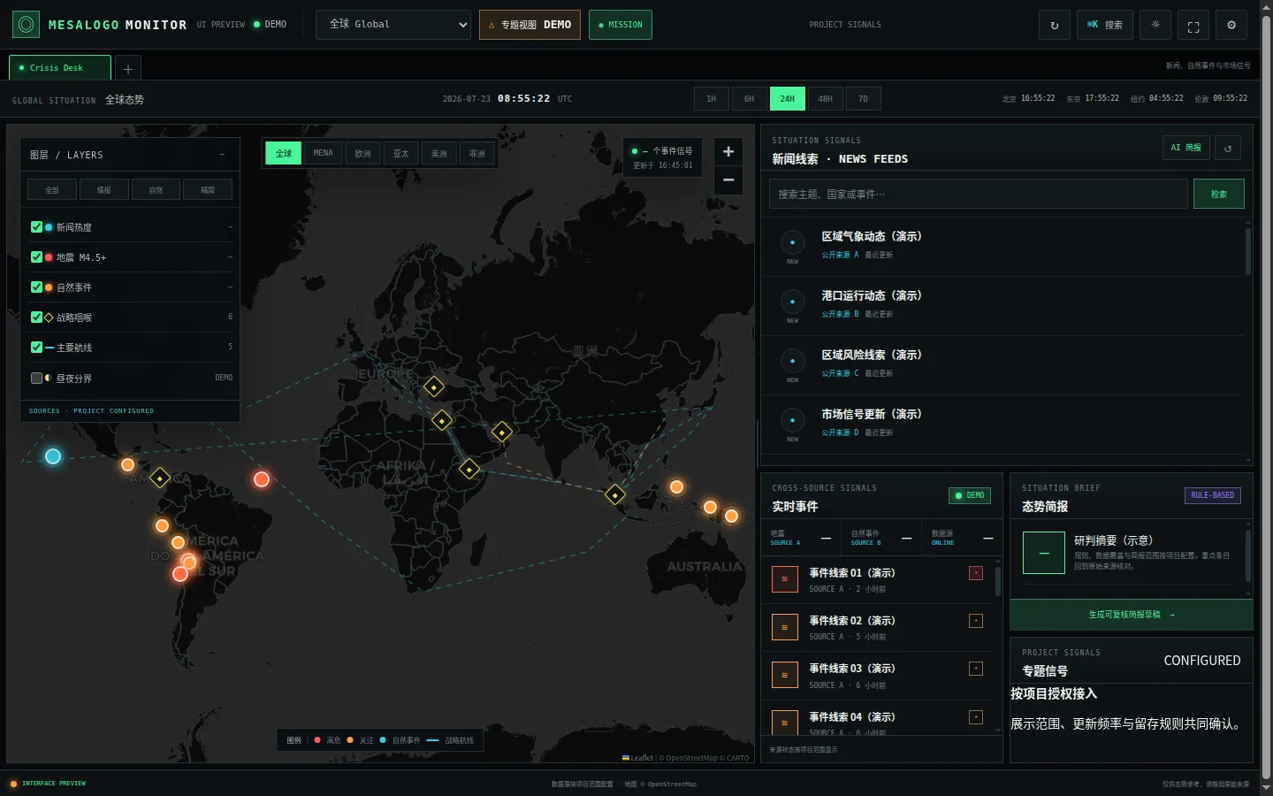
Task: Focus the 搜索主题、国家或事件 search field
Action: point(979,194)
